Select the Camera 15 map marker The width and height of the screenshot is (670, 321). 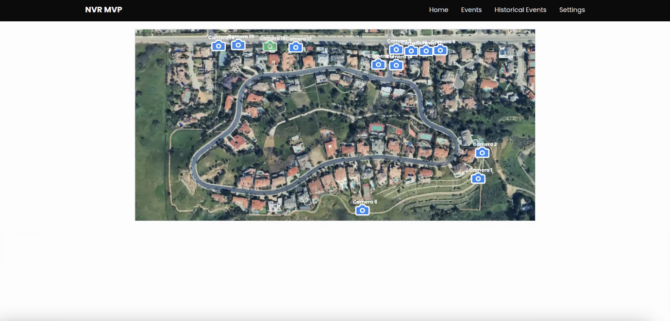[x=238, y=45]
